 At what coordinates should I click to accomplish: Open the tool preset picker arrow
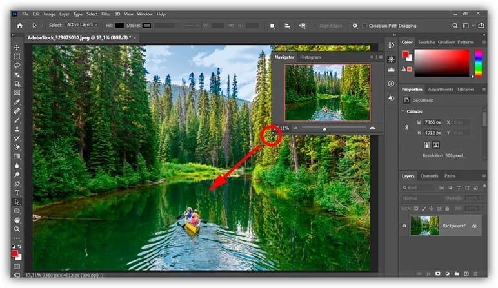point(41,26)
